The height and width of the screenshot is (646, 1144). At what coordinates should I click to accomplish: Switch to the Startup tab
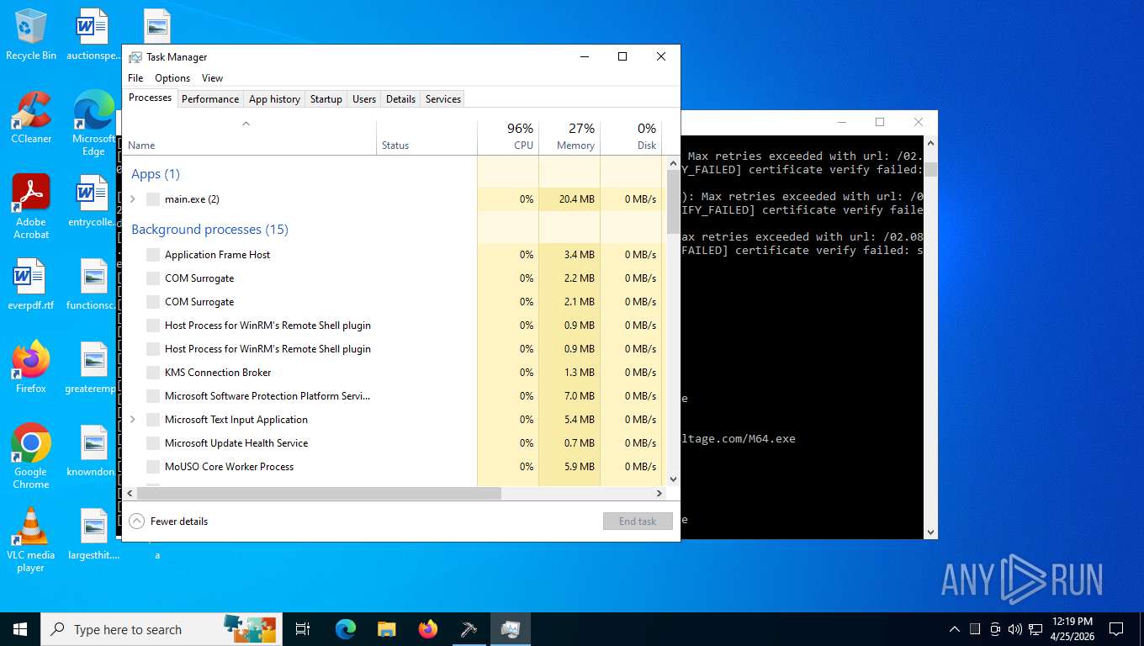326,99
